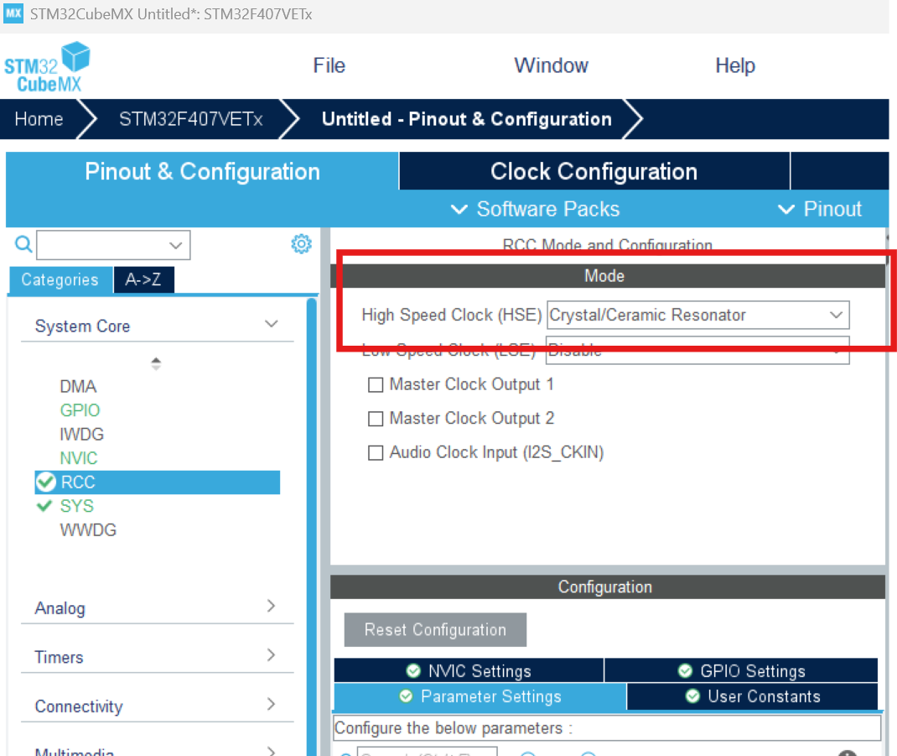Click the green check icon next to RCC
Viewport: 897px width, 756px height.
(46, 482)
